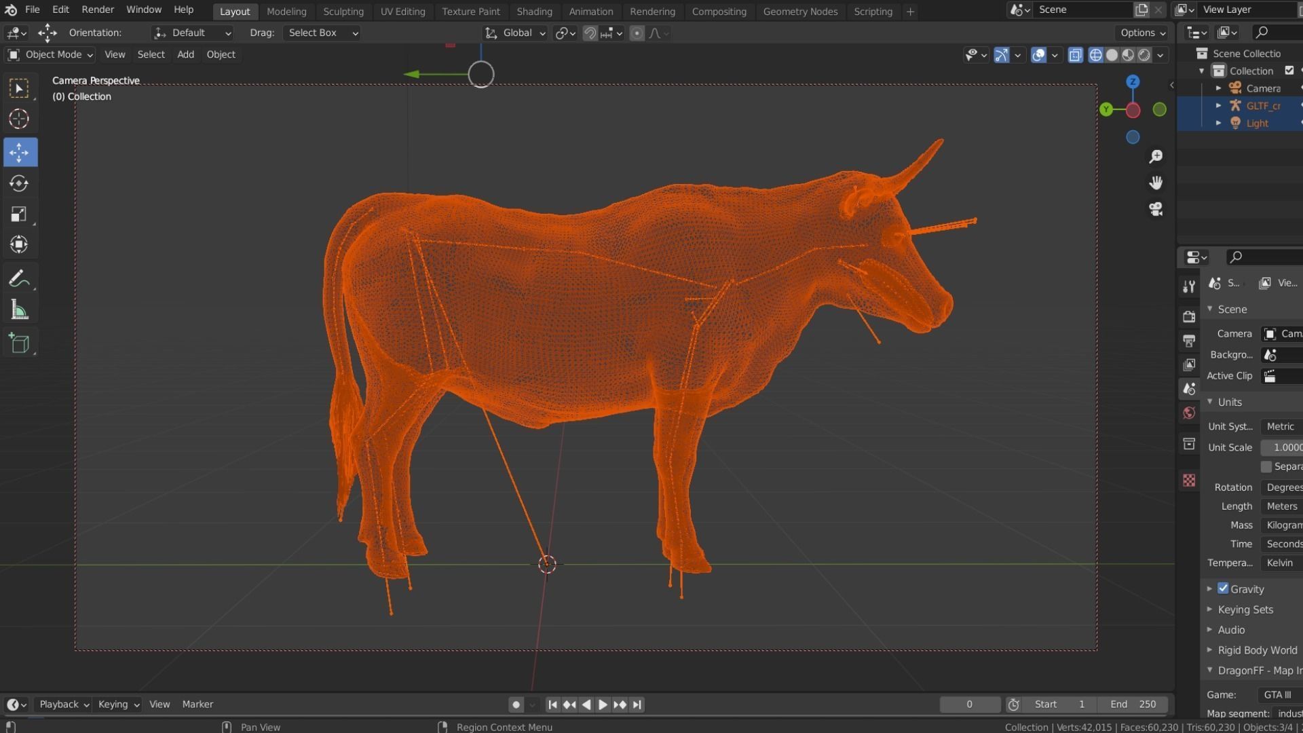
Task: Open the Options dropdown
Action: point(1143,33)
